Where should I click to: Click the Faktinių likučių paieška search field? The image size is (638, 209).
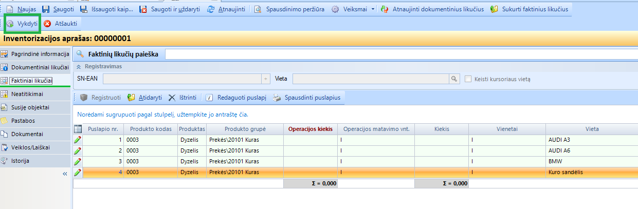401,53
